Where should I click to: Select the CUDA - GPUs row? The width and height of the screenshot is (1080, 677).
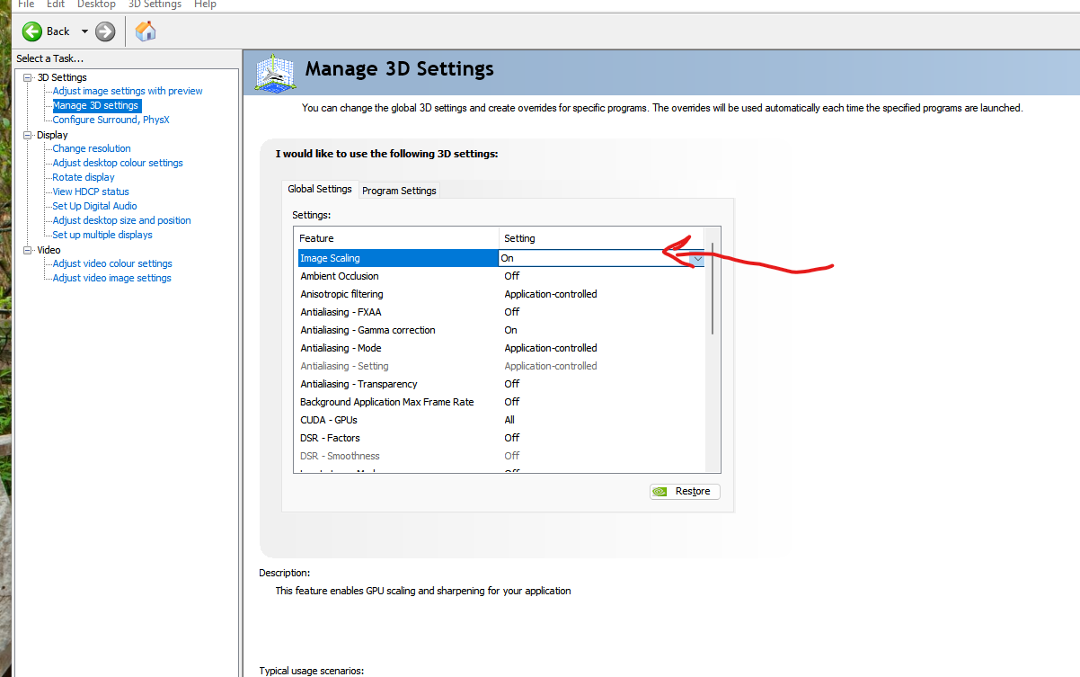[501, 420]
